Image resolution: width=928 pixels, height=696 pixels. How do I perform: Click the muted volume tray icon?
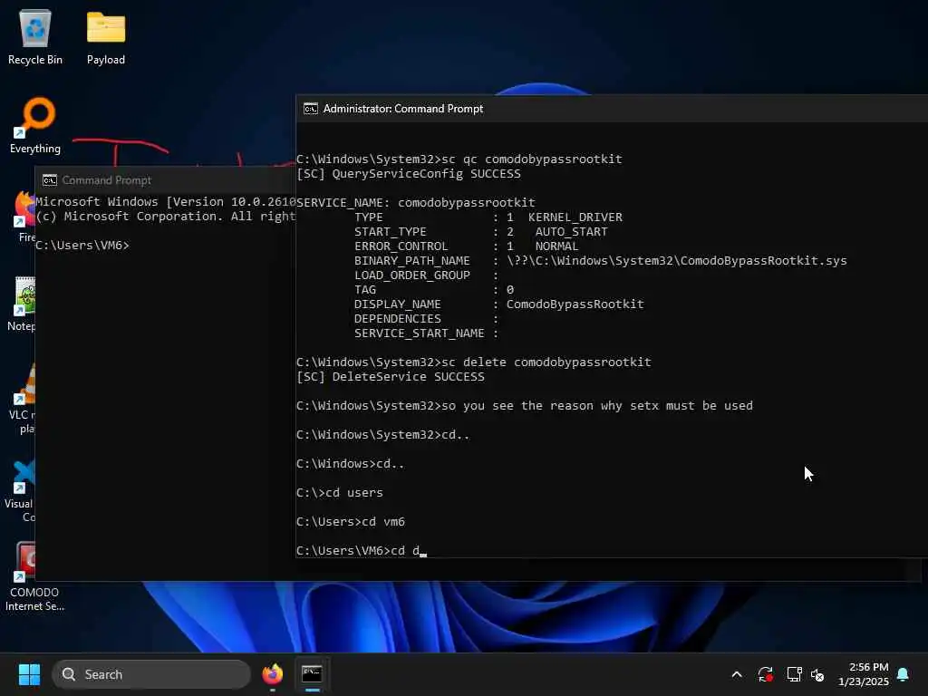pyautogui.click(x=817, y=674)
